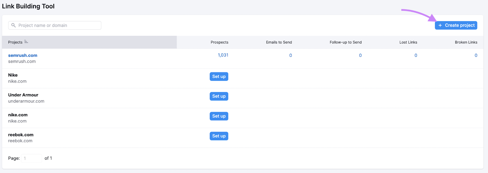
Task: Open the 1,031 prospects link
Action: pos(223,55)
